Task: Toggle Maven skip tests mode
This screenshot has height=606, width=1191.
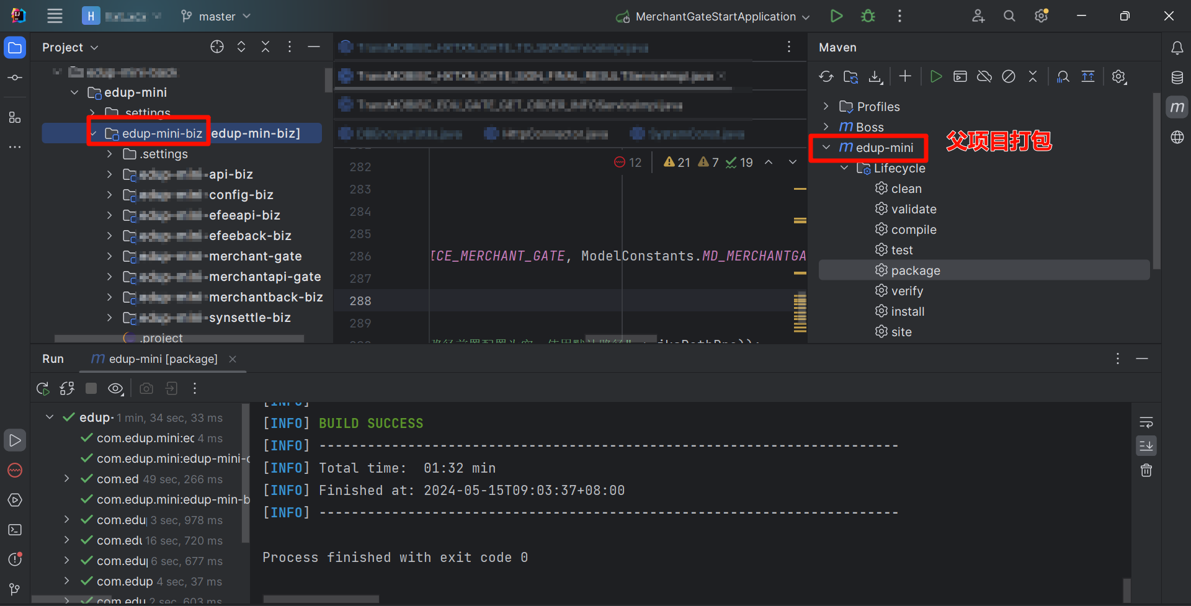Action: point(1009,76)
